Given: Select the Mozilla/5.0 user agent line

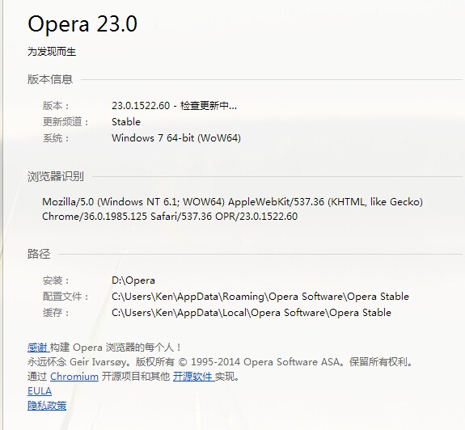Looking at the screenshot, I should point(233,202).
